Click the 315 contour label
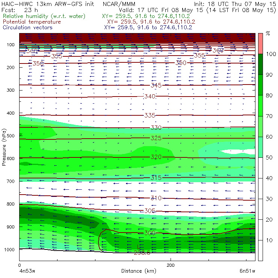 pyautogui.click(x=156, y=178)
